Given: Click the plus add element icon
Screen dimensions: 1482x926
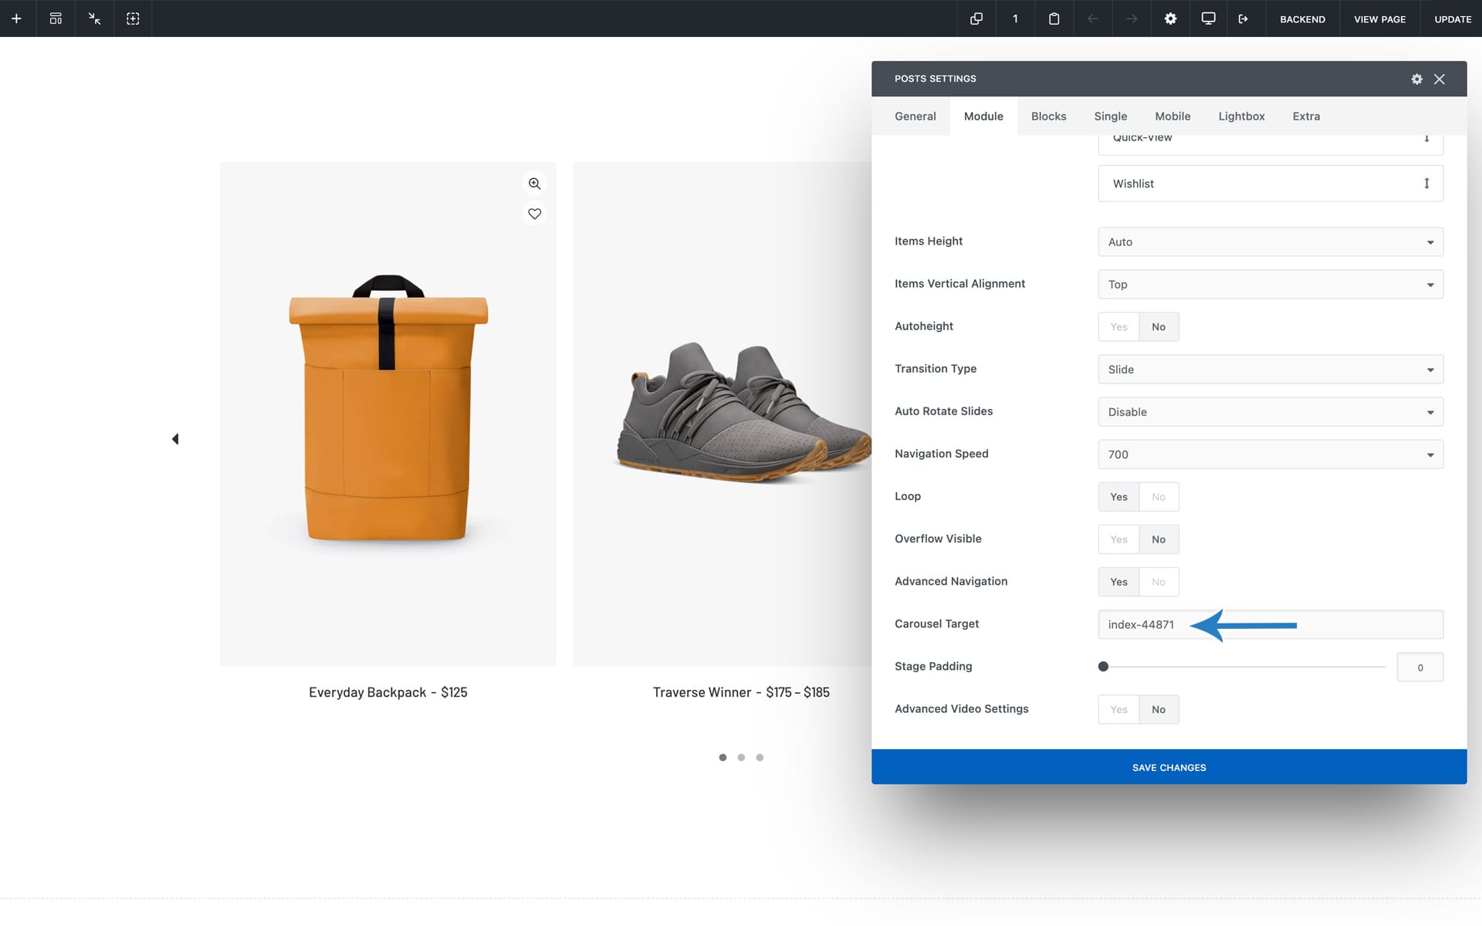Looking at the screenshot, I should coord(16,19).
